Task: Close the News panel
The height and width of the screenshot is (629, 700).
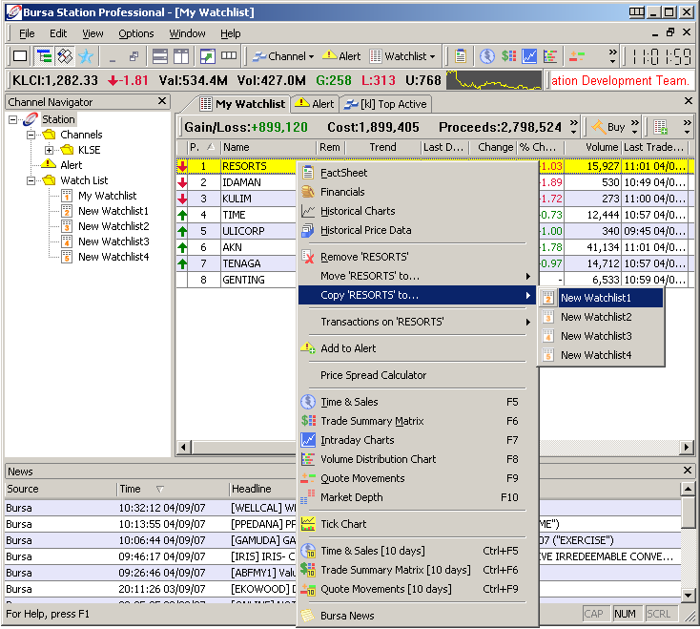Action: 688,470
